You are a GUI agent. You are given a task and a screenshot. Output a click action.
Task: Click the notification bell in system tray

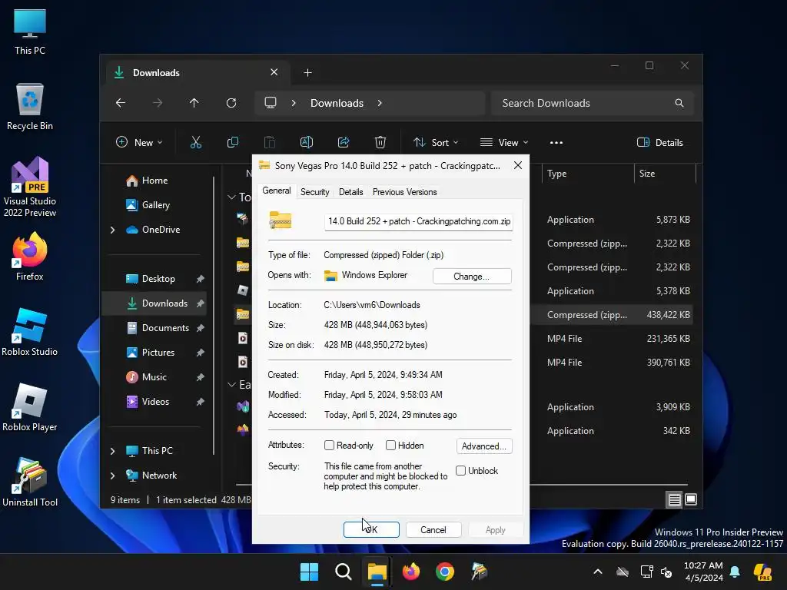tap(735, 572)
